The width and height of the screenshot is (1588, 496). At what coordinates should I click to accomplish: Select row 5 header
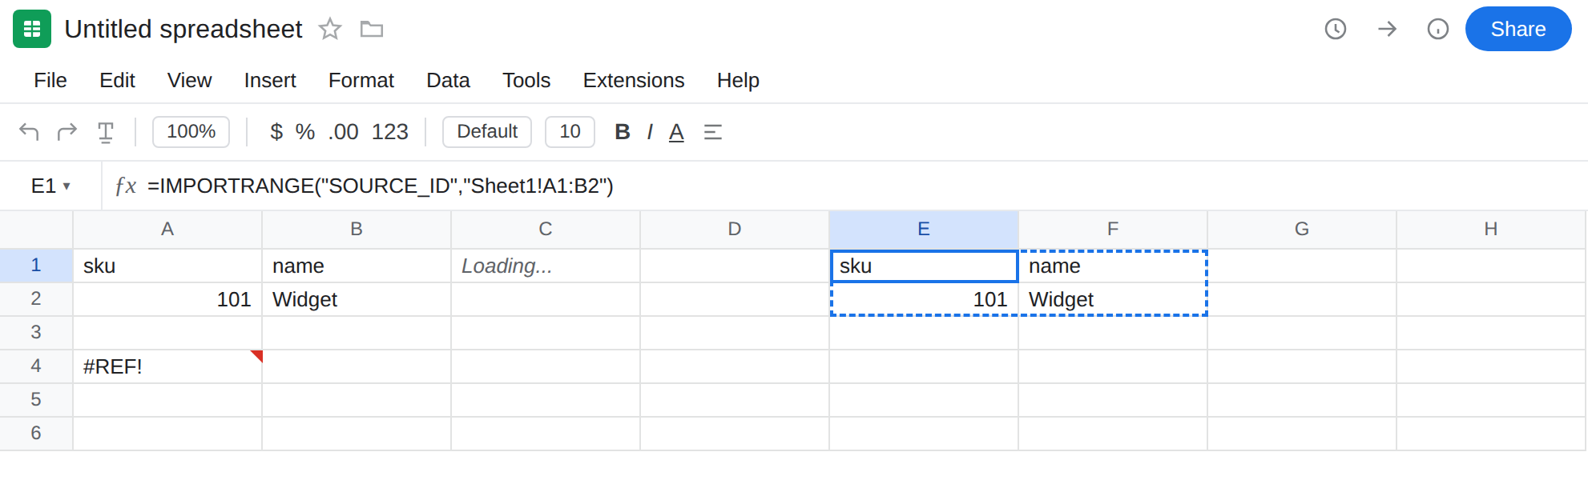36,400
